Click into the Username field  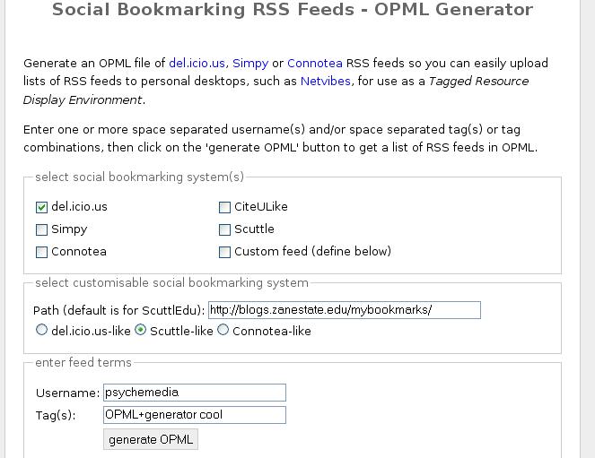(195, 393)
